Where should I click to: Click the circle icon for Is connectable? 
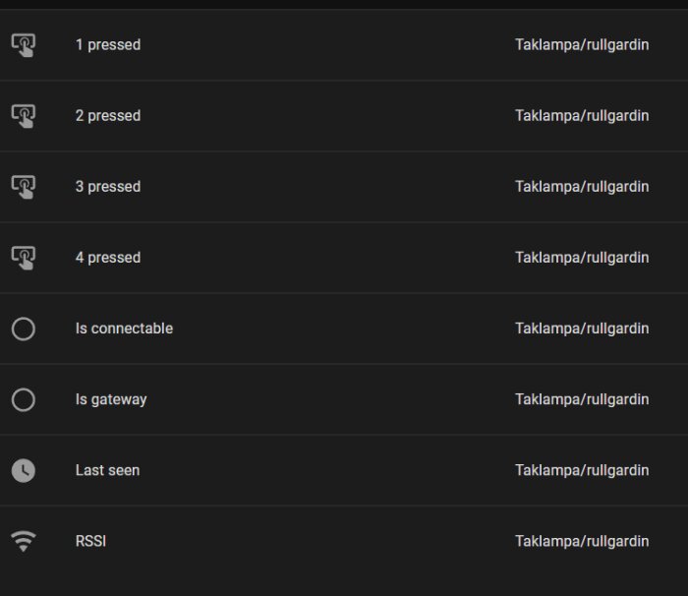tap(24, 328)
